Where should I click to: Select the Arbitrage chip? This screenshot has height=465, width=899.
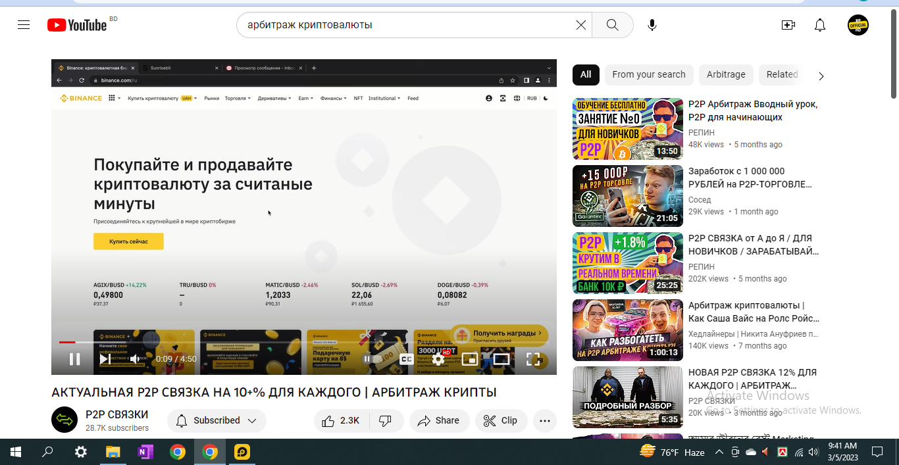pos(726,74)
